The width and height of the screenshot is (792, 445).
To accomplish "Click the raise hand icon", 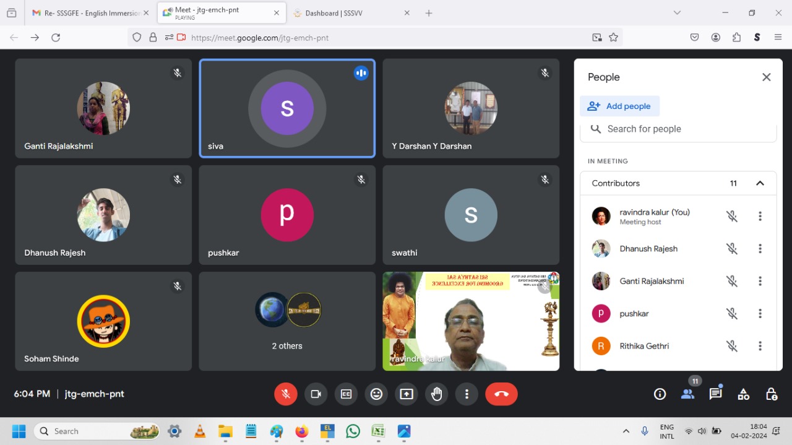I will [x=437, y=394].
